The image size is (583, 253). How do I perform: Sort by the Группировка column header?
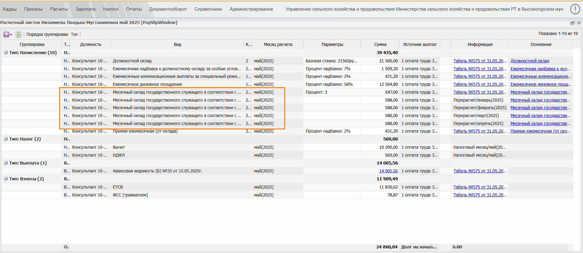coord(32,44)
